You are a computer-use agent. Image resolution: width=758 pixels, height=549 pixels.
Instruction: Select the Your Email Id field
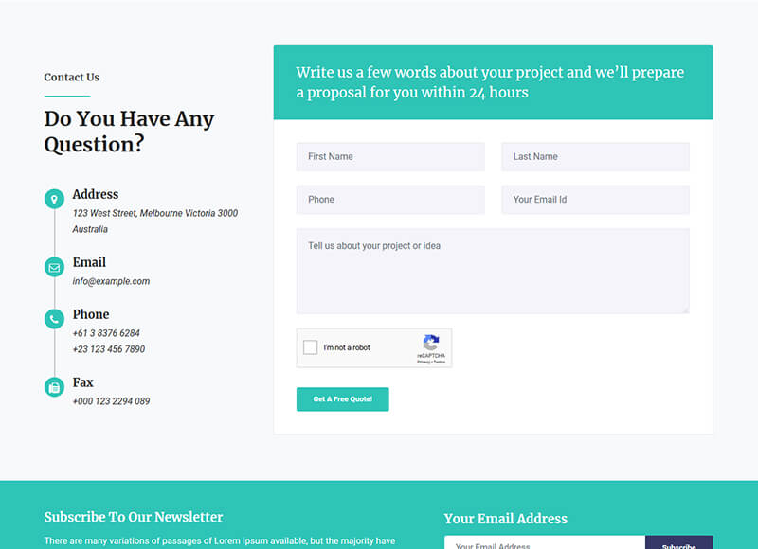(595, 200)
